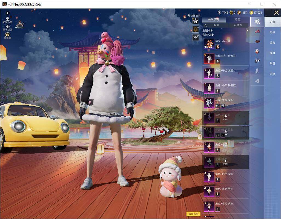281x219 pixels.
Task: Download the outfit sized 7.06M
Action: (x=225, y=132)
